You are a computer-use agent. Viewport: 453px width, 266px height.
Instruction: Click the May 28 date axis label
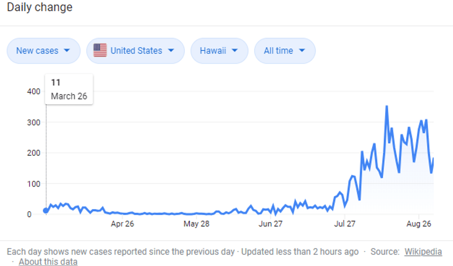click(x=197, y=224)
